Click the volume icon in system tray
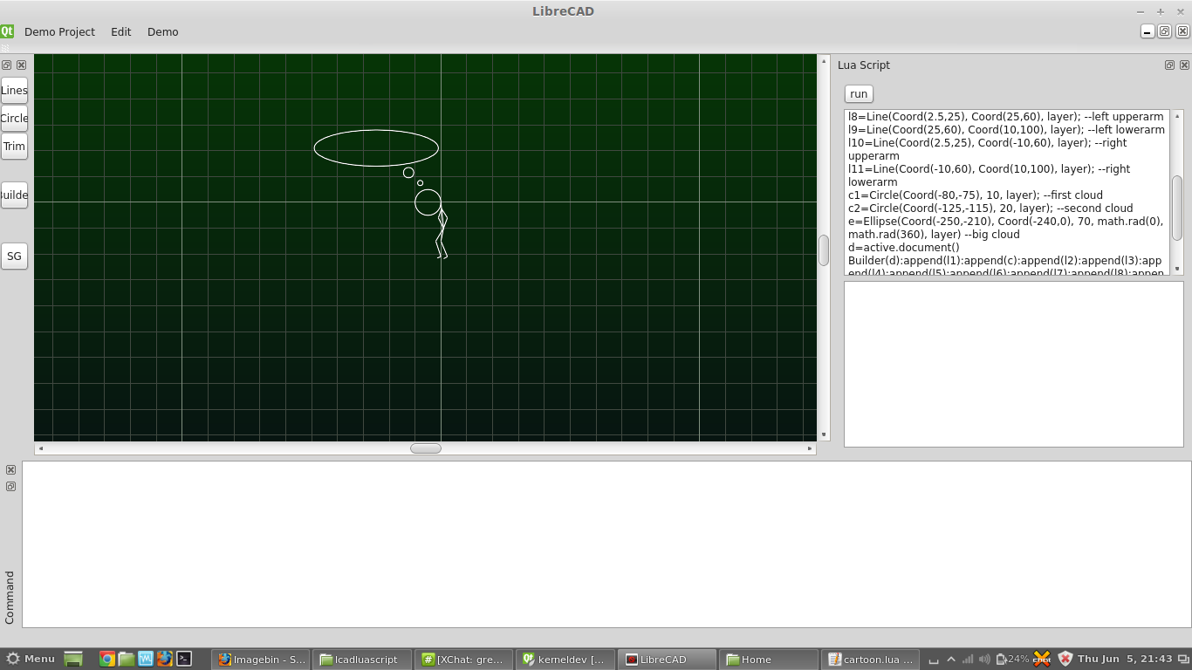Viewport: 1192px width, 670px height. pyautogui.click(x=984, y=660)
